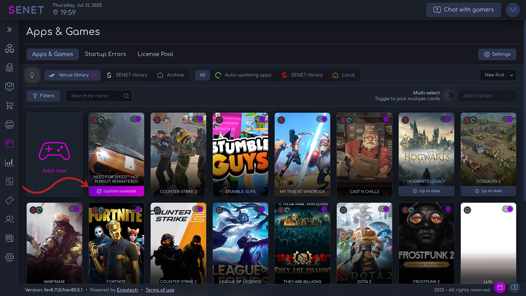Click the SENET badge on Stumble Guys card

pyautogui.click(x=219, y=120)
